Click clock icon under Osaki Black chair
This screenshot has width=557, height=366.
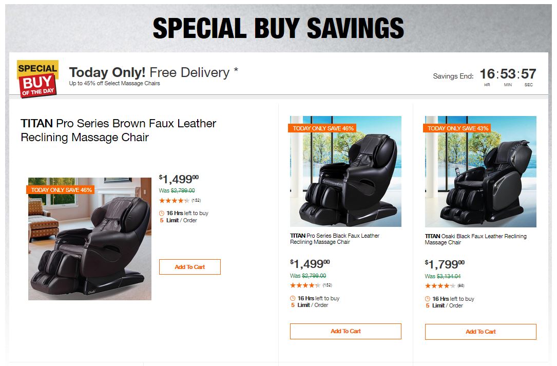click(x=428, y=299)
